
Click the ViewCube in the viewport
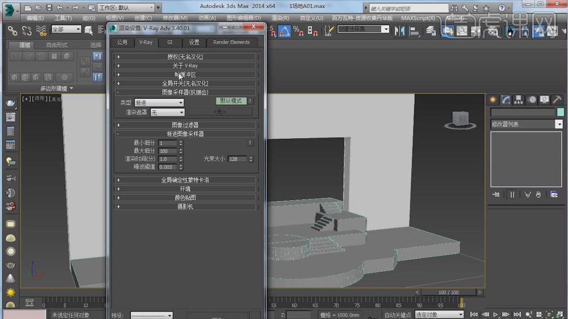click(460, 120)
